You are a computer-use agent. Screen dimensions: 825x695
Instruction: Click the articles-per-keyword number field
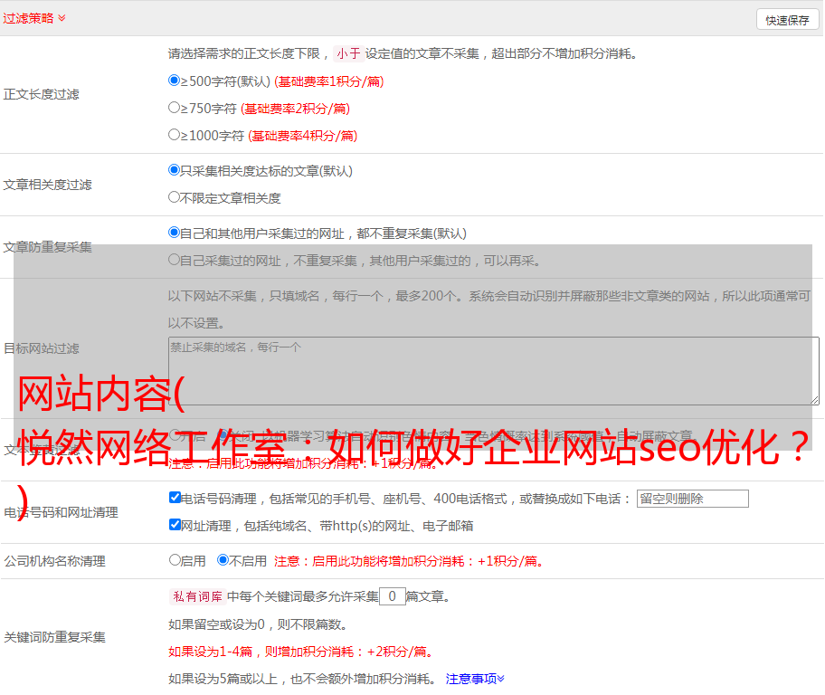392,596
